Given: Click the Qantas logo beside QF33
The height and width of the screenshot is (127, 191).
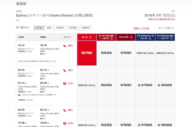Looking at the screenshot, I should (x=65, y=46).
